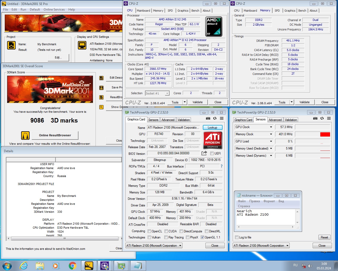
Task: Open hamburger menu in GPU-Z Sensors window
Action: point(329,118)
